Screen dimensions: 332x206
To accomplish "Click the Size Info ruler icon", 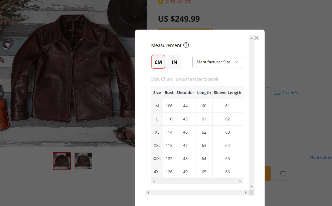I will [277, 93].
